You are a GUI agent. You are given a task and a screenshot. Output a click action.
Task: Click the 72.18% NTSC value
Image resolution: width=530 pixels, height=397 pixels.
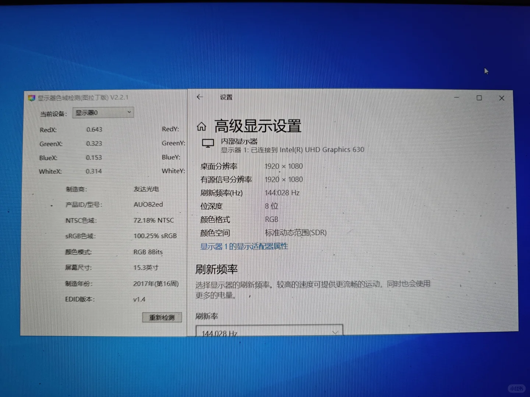click(x=153, y=220)
